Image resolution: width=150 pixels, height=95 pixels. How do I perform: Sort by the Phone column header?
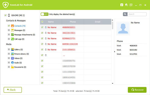click(73, 22)
